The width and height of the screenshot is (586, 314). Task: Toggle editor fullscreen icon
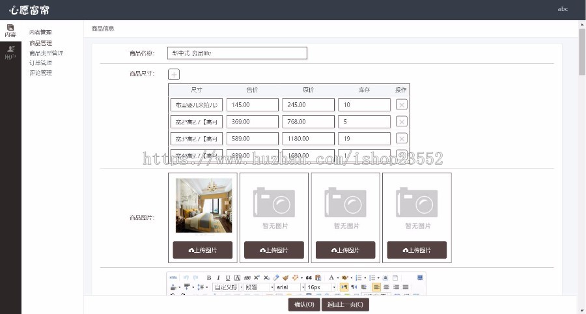[420, 278]
